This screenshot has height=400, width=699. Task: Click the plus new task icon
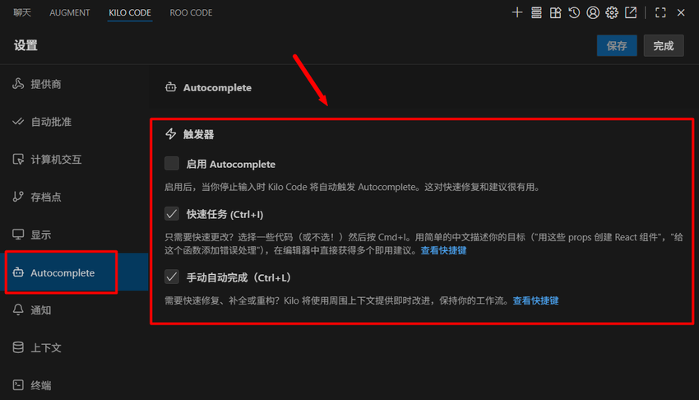click(517, 12)
